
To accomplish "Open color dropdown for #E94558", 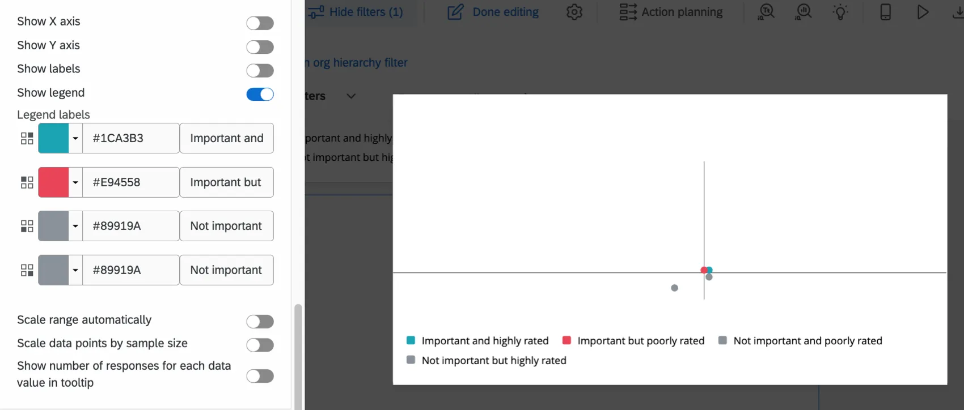I will [75, 182].
